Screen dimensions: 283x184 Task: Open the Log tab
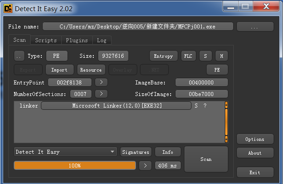pyautogui.click(x=102, y=40)
